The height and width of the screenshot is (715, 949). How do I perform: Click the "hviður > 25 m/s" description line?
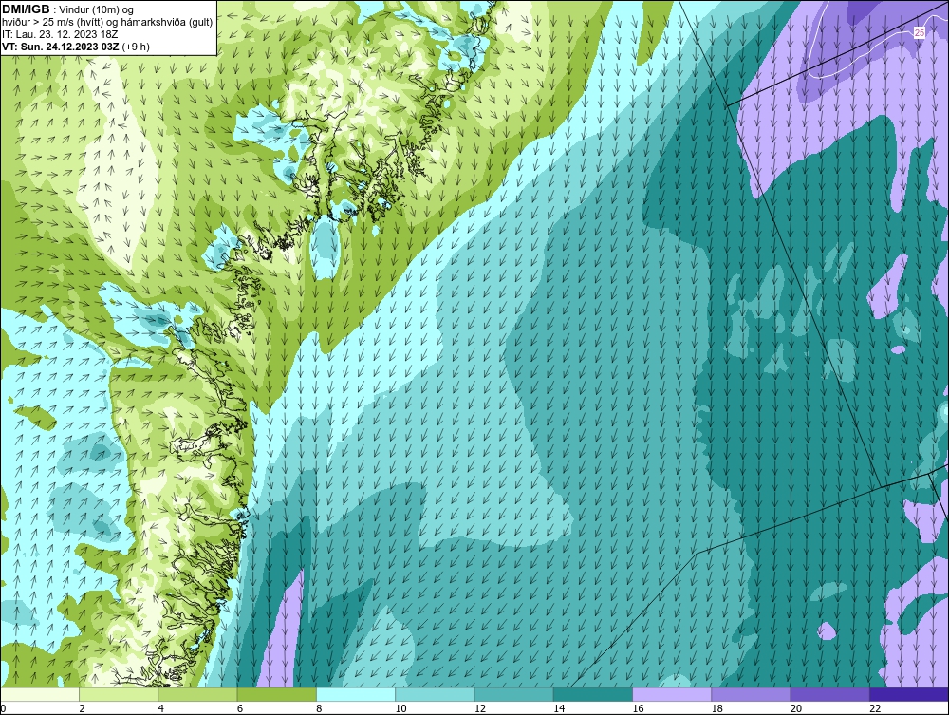coord(107,23)
